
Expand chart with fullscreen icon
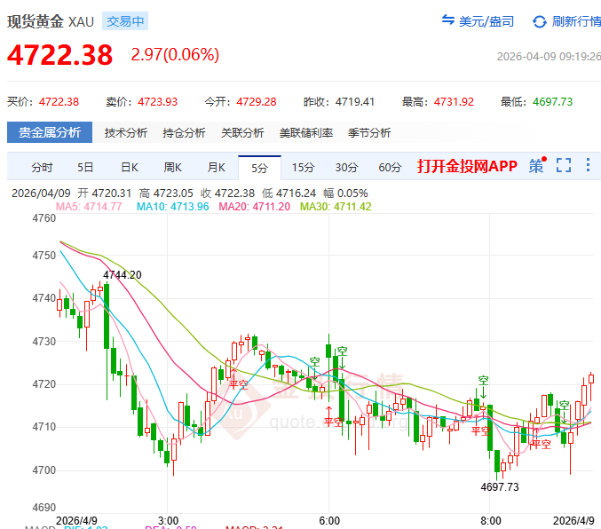click(x=564, y=165)
